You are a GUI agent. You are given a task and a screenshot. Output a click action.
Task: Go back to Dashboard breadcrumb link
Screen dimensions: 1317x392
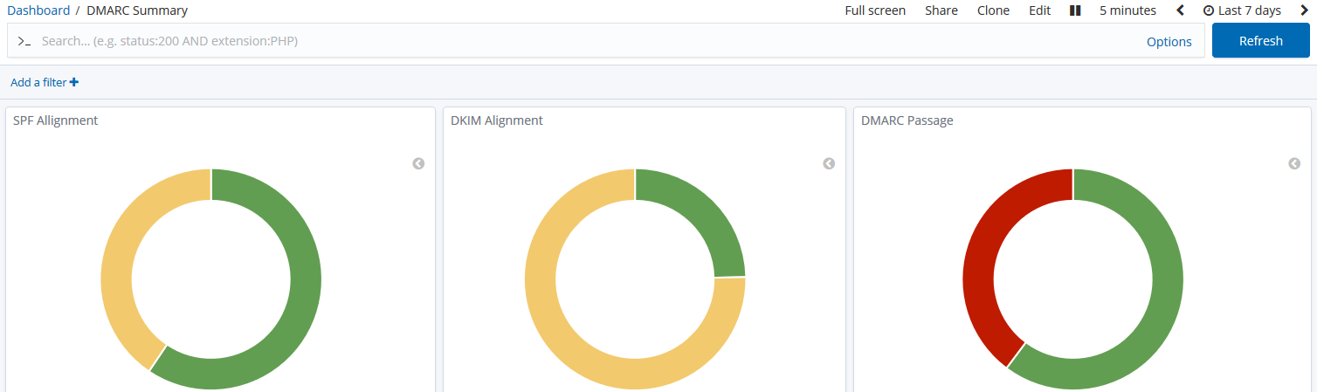38,10
